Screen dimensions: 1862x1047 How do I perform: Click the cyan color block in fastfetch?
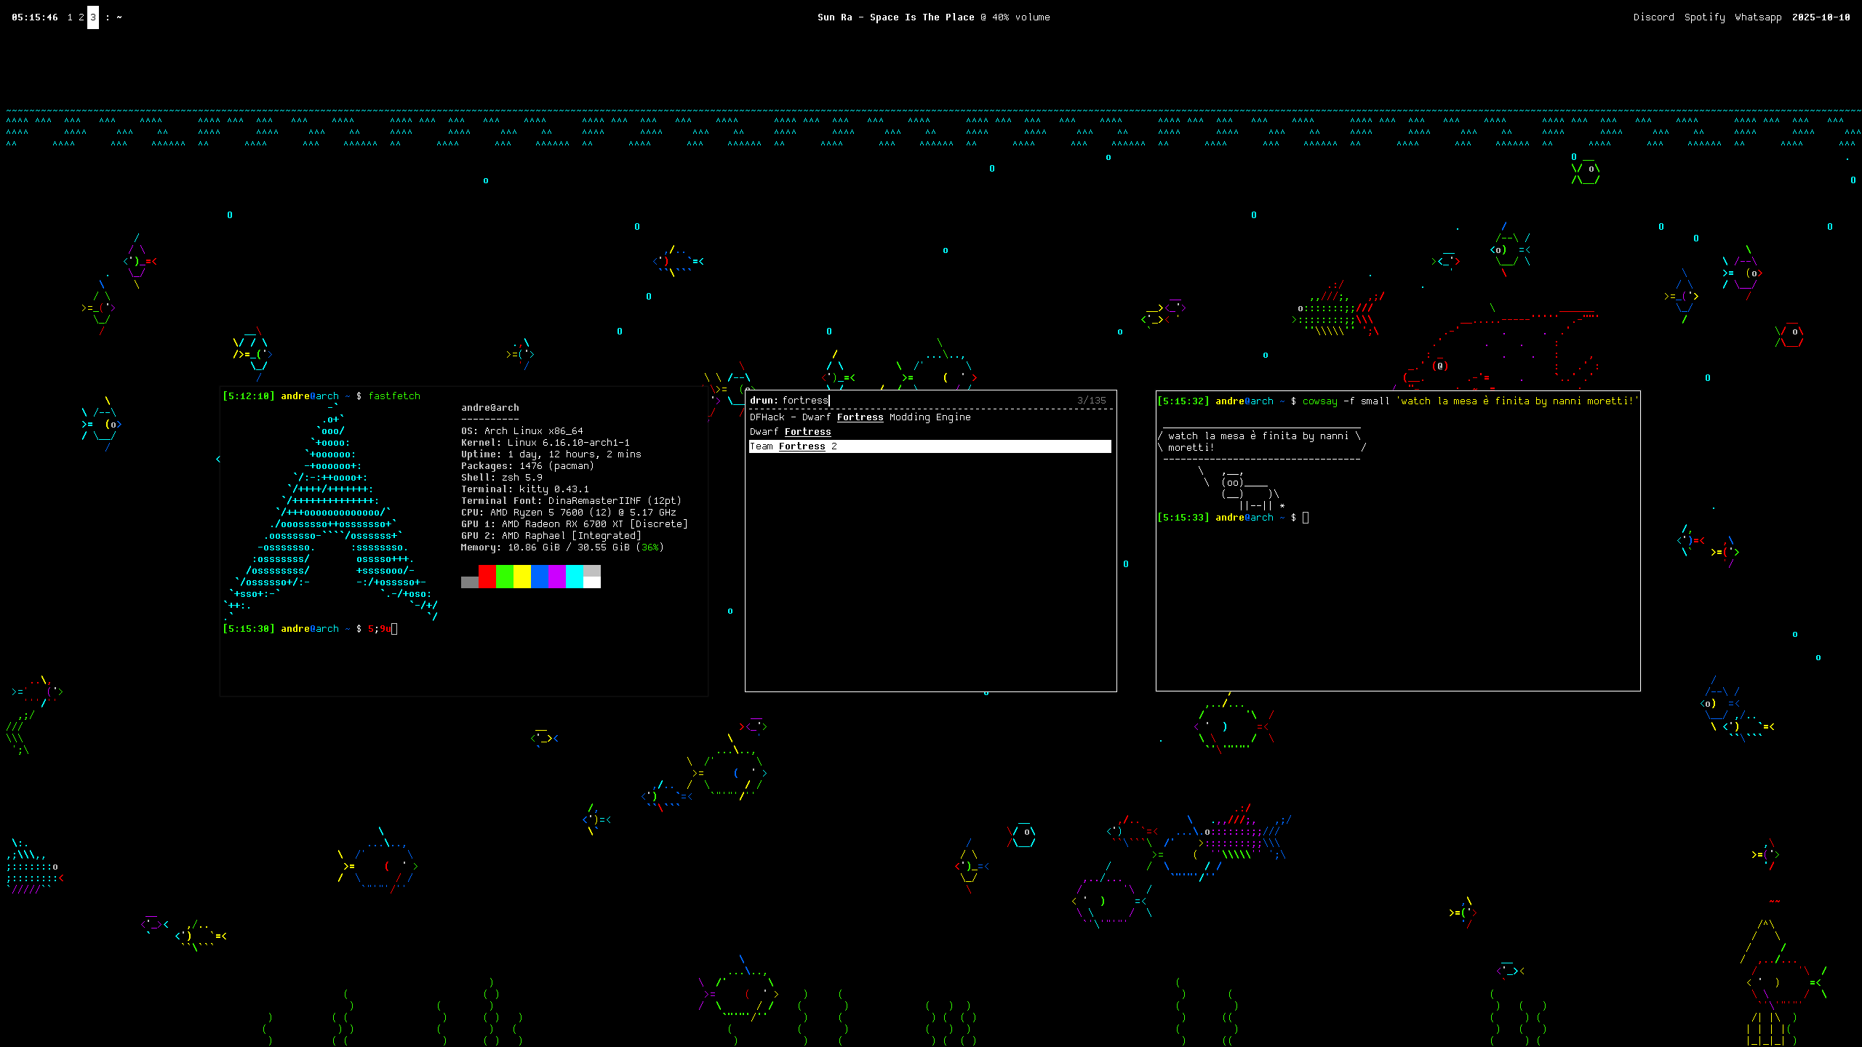[x=574, y=577]
